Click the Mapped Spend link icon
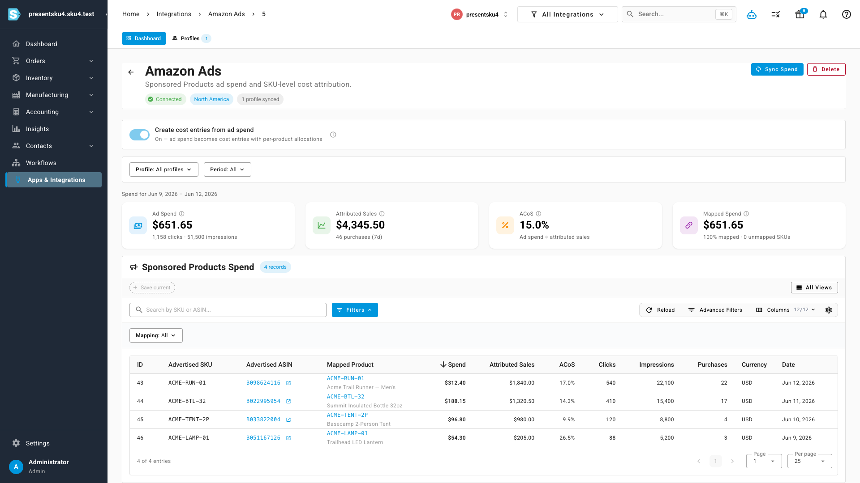This screenshot has height=483, width=860. [689, 225]
